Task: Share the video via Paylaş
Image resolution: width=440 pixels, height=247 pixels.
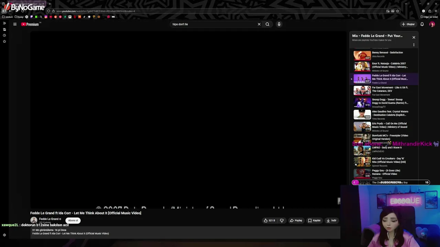Action: (296, 221)
